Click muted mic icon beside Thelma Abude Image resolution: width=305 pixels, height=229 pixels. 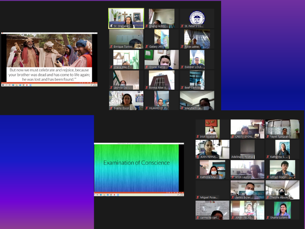[x=268, y=197]
